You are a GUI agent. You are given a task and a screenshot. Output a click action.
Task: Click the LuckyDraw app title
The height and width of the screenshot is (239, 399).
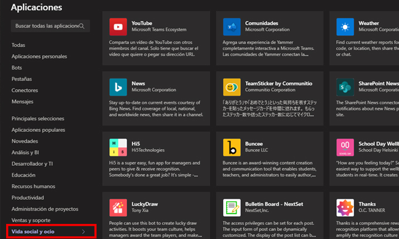point(145,204)
